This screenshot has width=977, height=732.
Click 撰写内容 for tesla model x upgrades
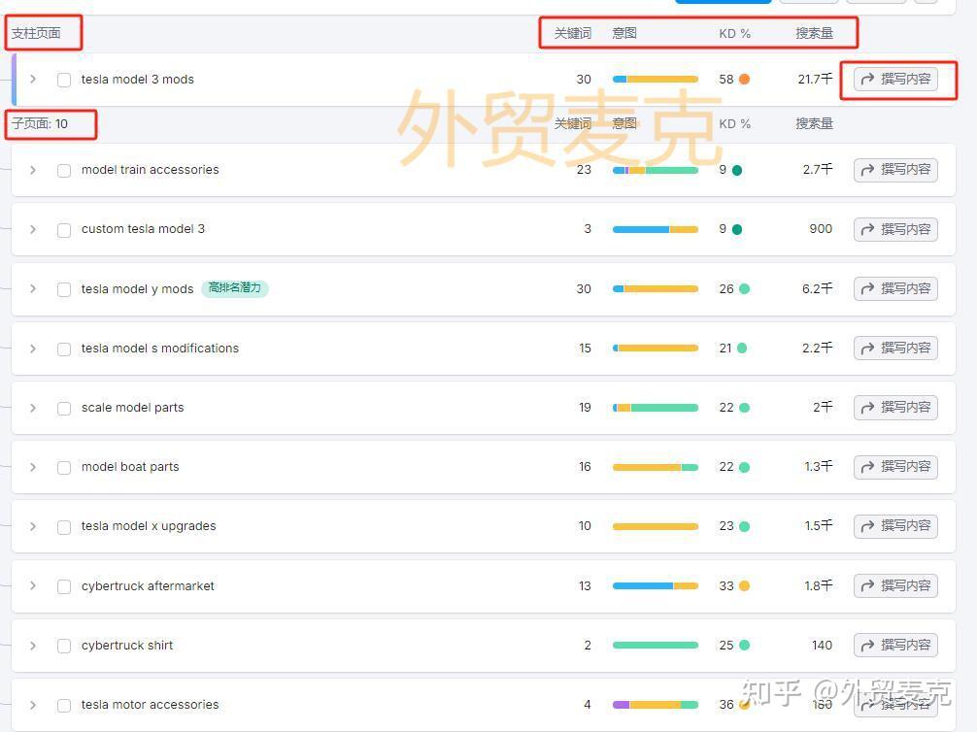click(895, 526)
